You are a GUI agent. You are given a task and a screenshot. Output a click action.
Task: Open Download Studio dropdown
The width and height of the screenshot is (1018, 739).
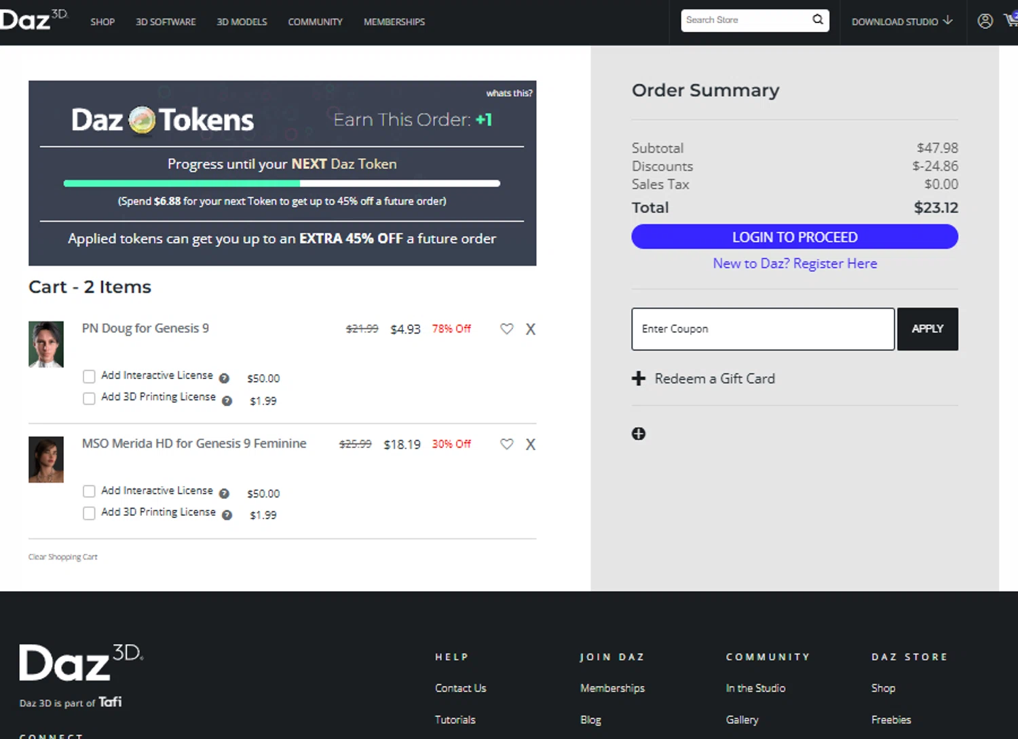click(902, 22)
